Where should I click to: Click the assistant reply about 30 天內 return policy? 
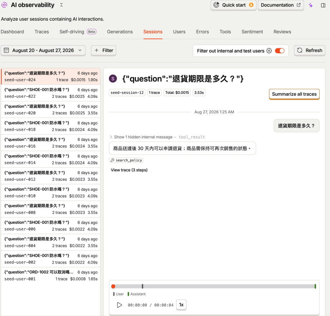pyautogui.click(x=182, y=148)
